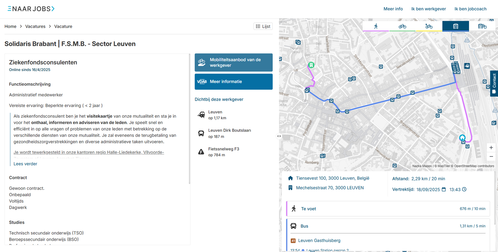Open the departure time clock picker
The image size is (498, 252).
click(464, 189)
